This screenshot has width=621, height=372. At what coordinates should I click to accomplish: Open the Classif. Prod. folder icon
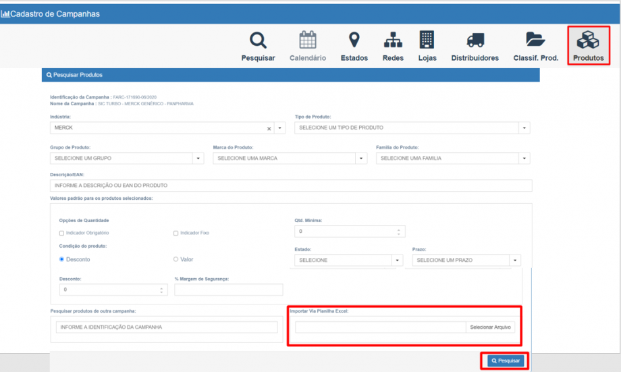coord(535,41)
